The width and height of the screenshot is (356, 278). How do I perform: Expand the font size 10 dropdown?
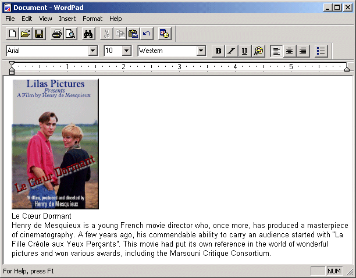pyautogui.click(x=127, y=51)
